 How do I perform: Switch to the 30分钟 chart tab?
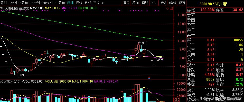pos(48,3)
